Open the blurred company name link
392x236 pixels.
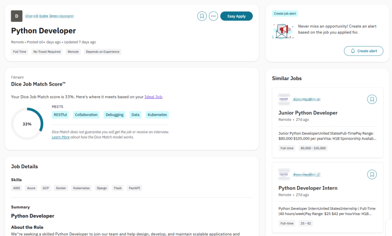point(50,16)
